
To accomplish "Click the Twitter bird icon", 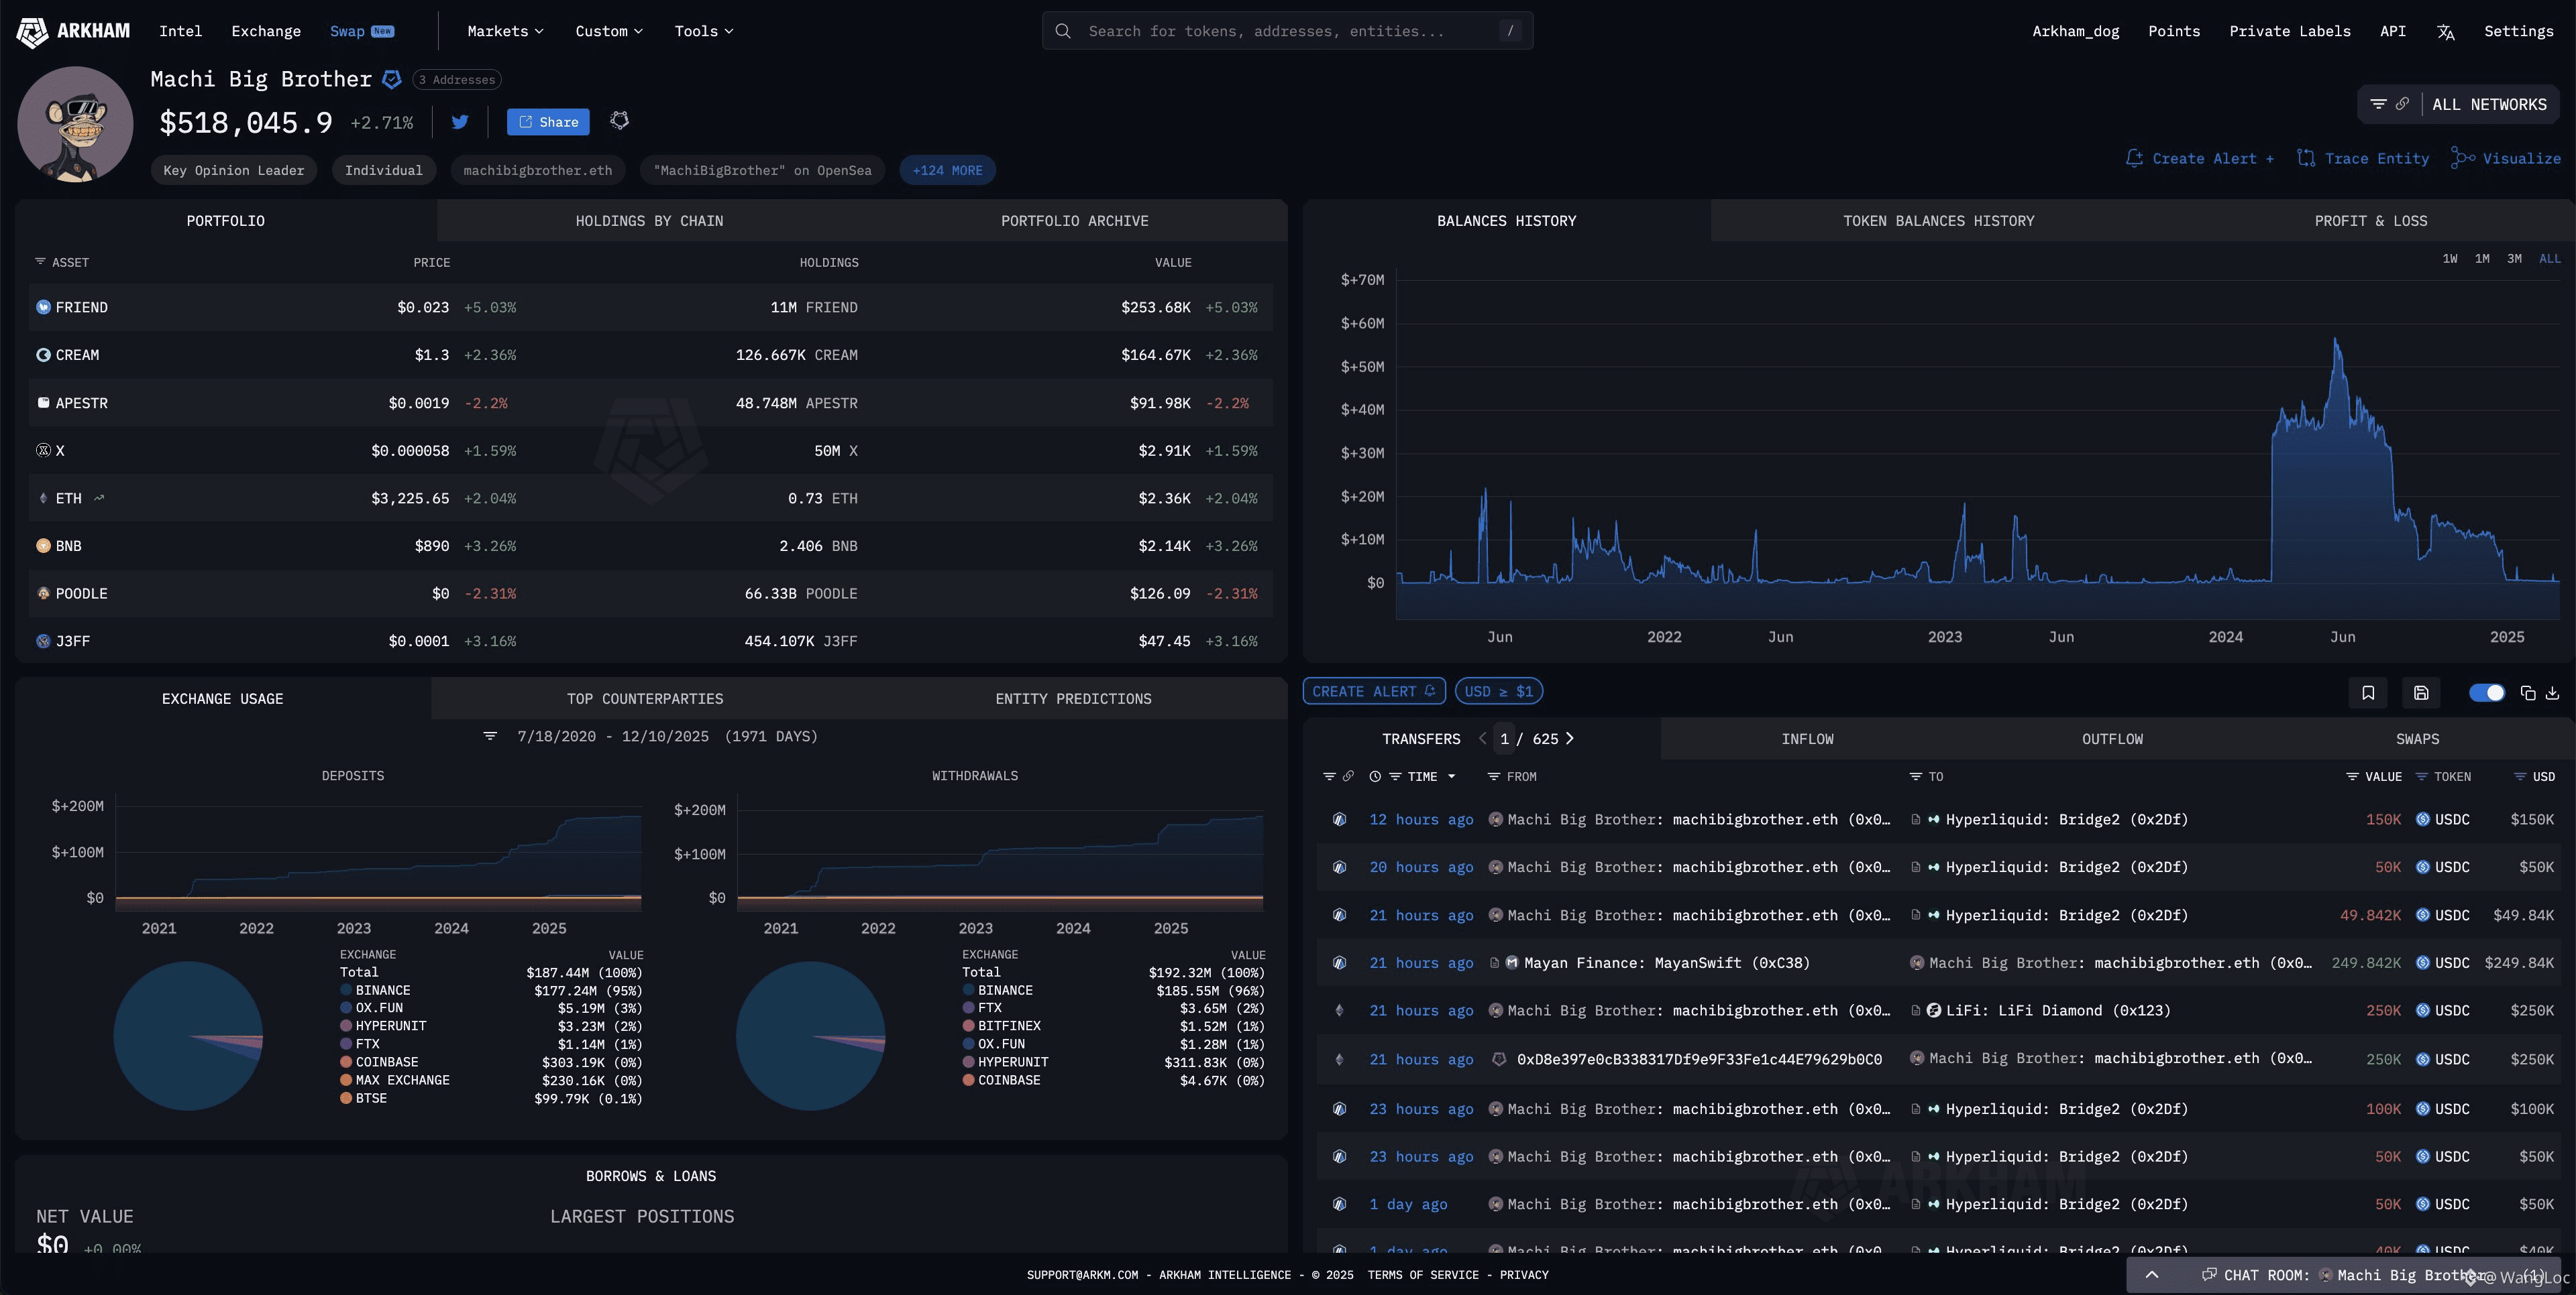I will point(460,122).
